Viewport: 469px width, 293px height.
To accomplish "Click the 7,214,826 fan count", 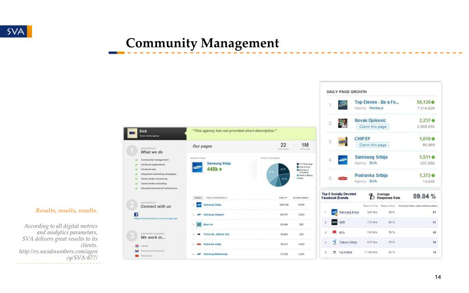I will pos(426,108).
